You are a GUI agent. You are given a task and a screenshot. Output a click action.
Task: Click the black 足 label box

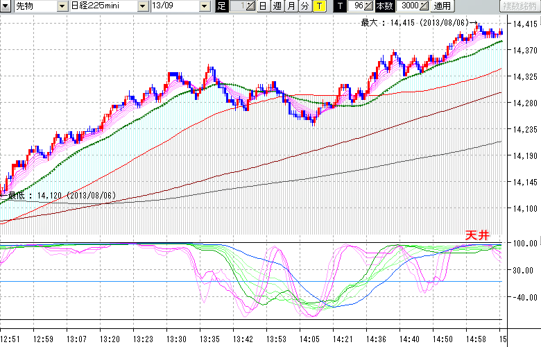[x=221, y=6]
